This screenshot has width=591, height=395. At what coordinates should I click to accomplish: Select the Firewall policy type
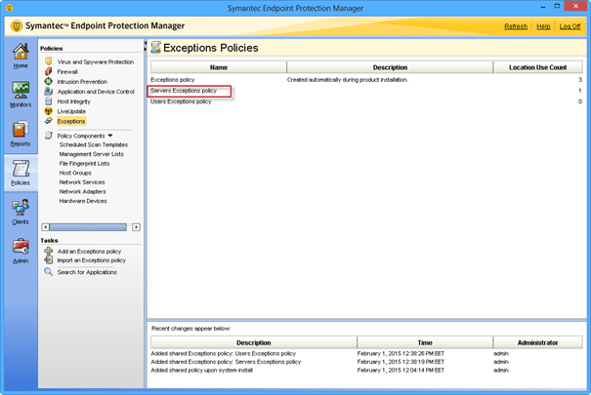tap(70, 71)
